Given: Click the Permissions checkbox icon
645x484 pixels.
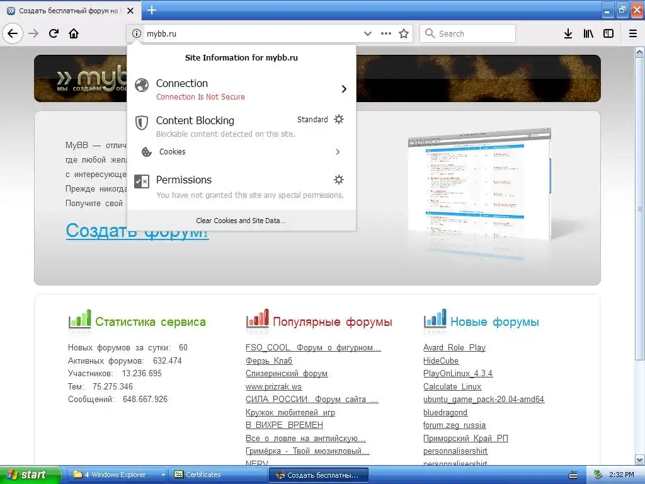Looking at the screenshot, I should (142, 181).
